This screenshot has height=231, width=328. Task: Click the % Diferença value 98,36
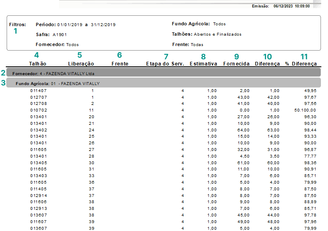[x=311, y=163]
